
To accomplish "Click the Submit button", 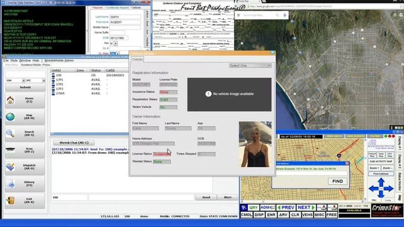I will click(25, 88).
